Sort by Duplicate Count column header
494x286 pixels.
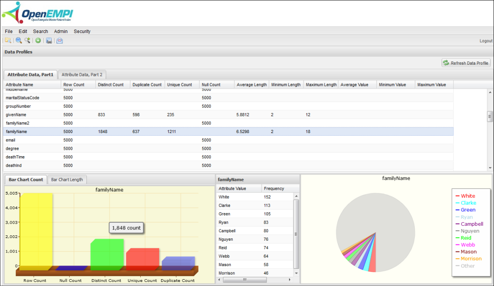147,85
